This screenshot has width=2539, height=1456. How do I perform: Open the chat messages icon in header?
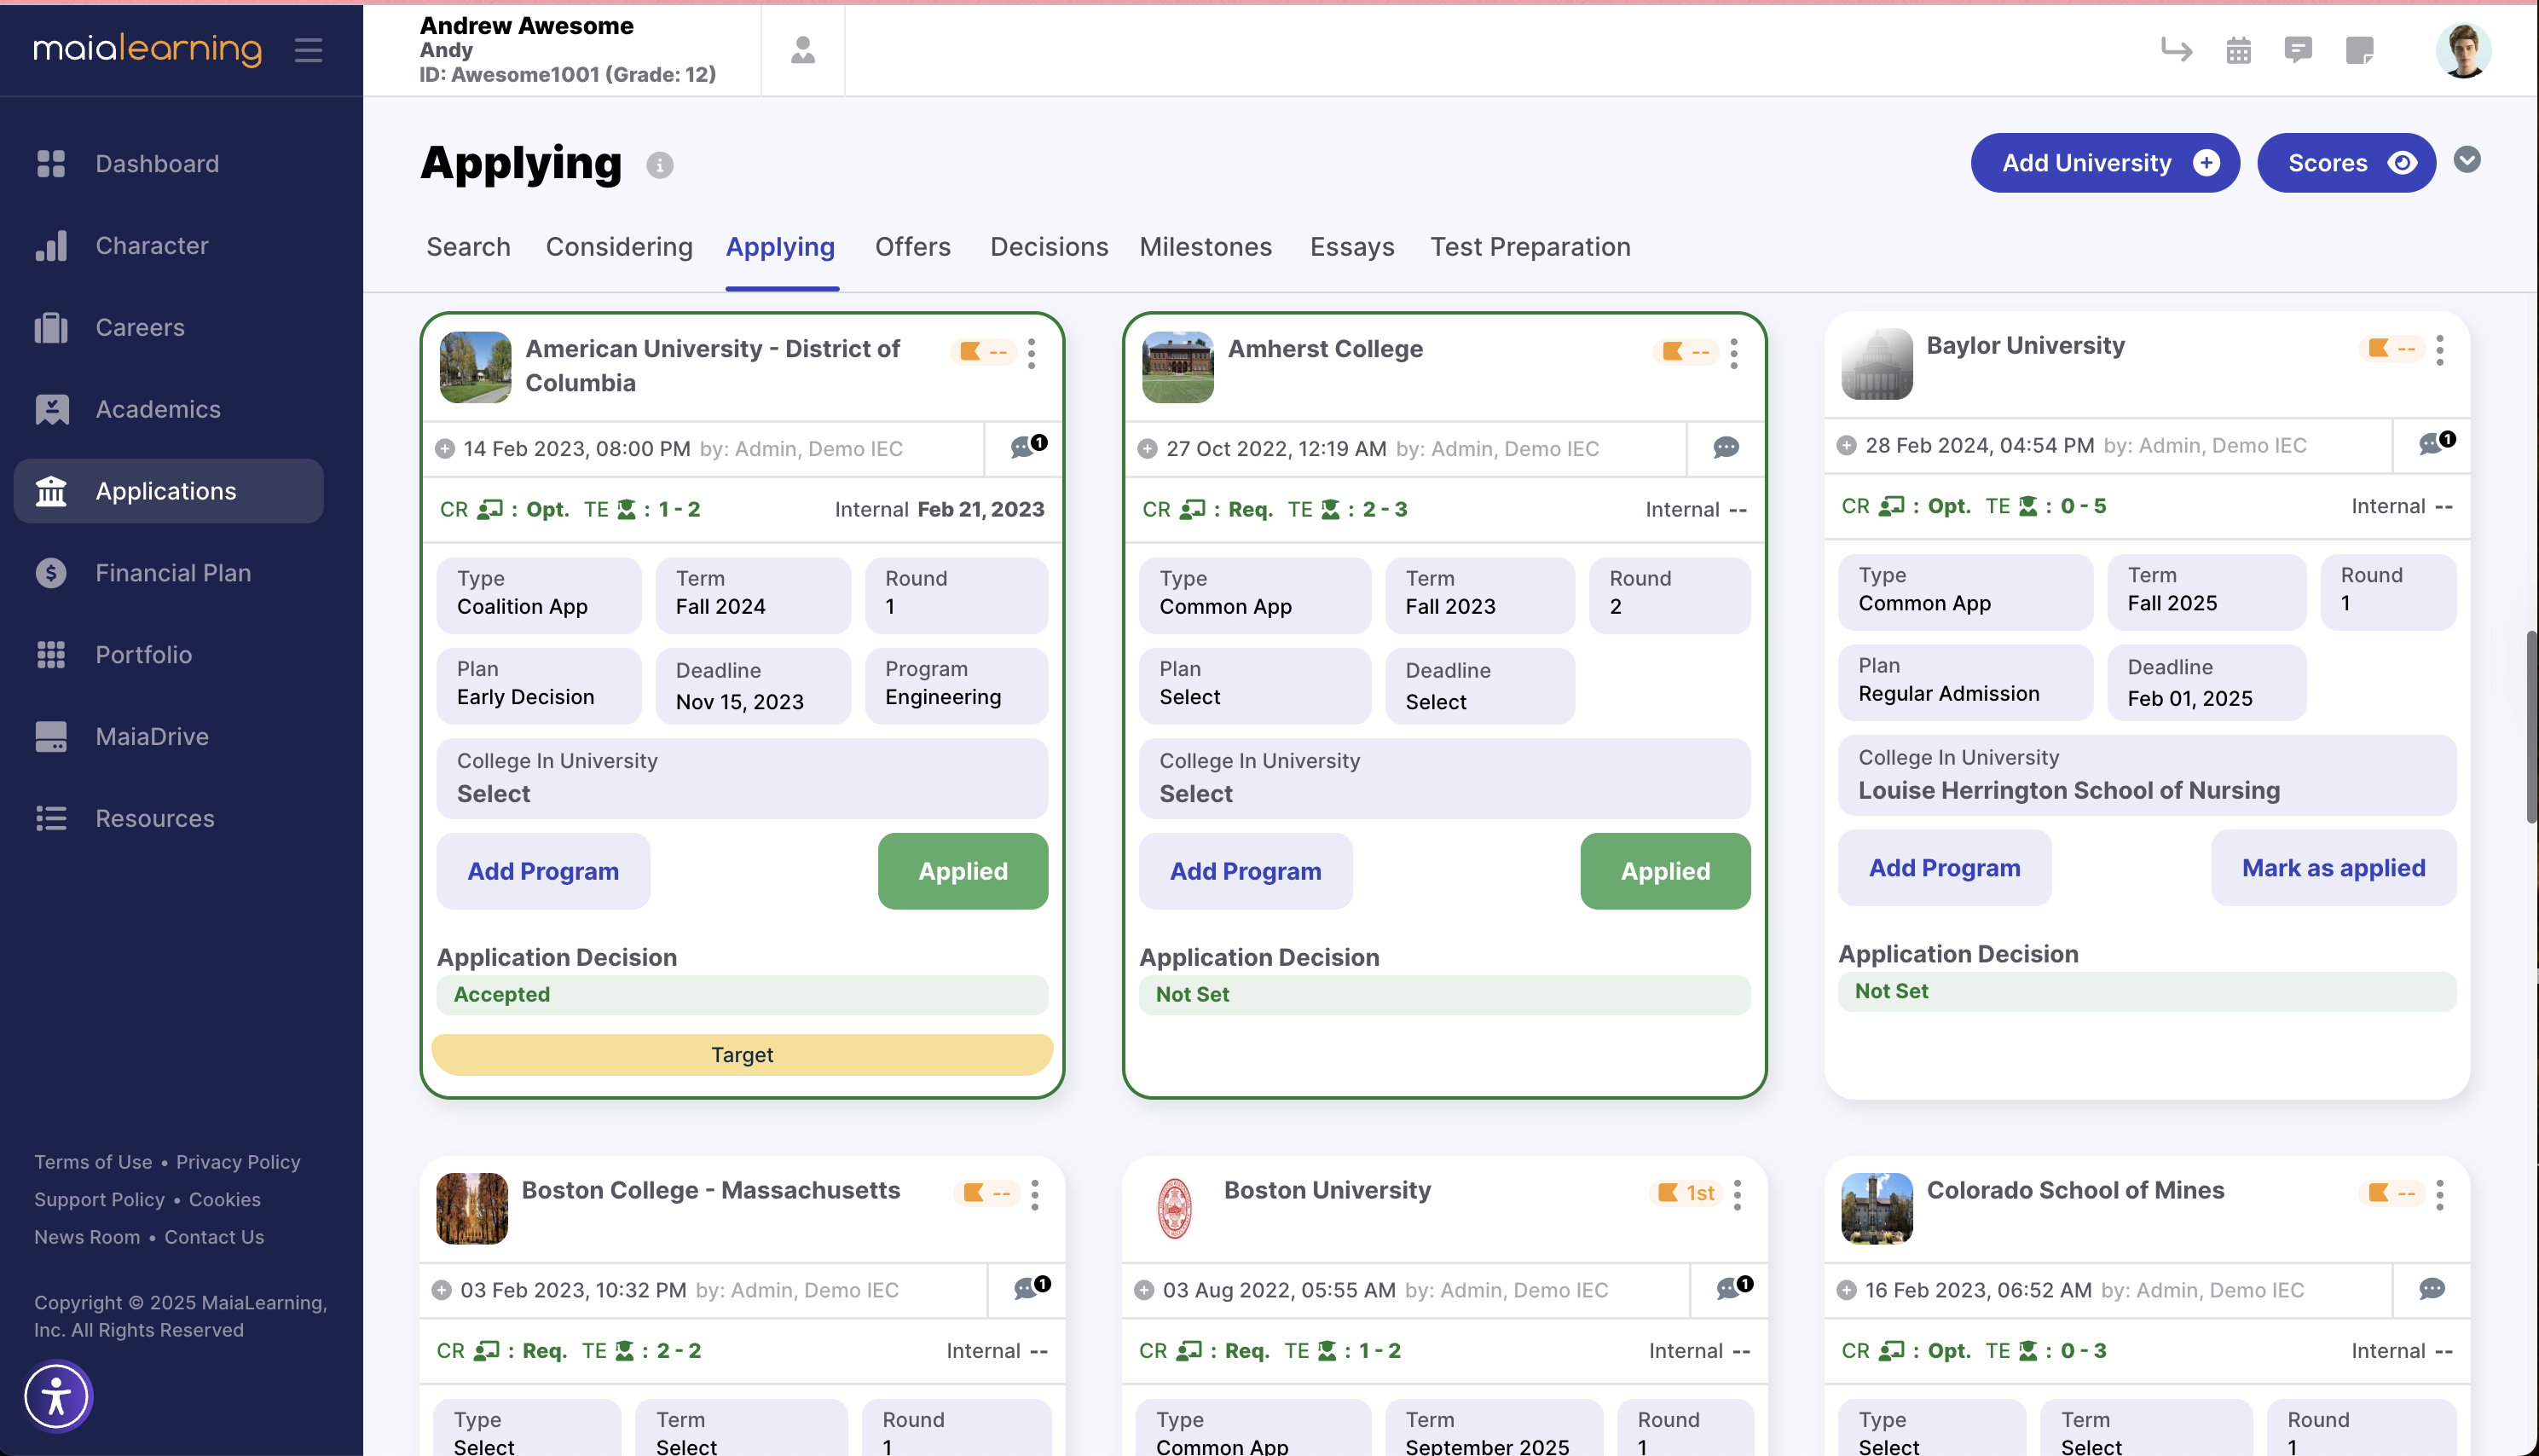2298,50
